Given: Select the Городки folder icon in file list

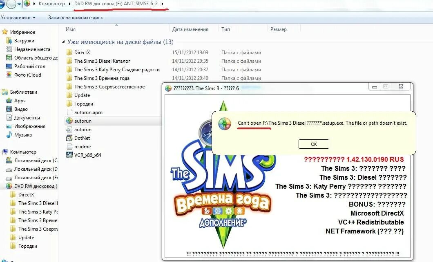Looking at the screenshot, I should pyautogui.click(x=69, y=103).
